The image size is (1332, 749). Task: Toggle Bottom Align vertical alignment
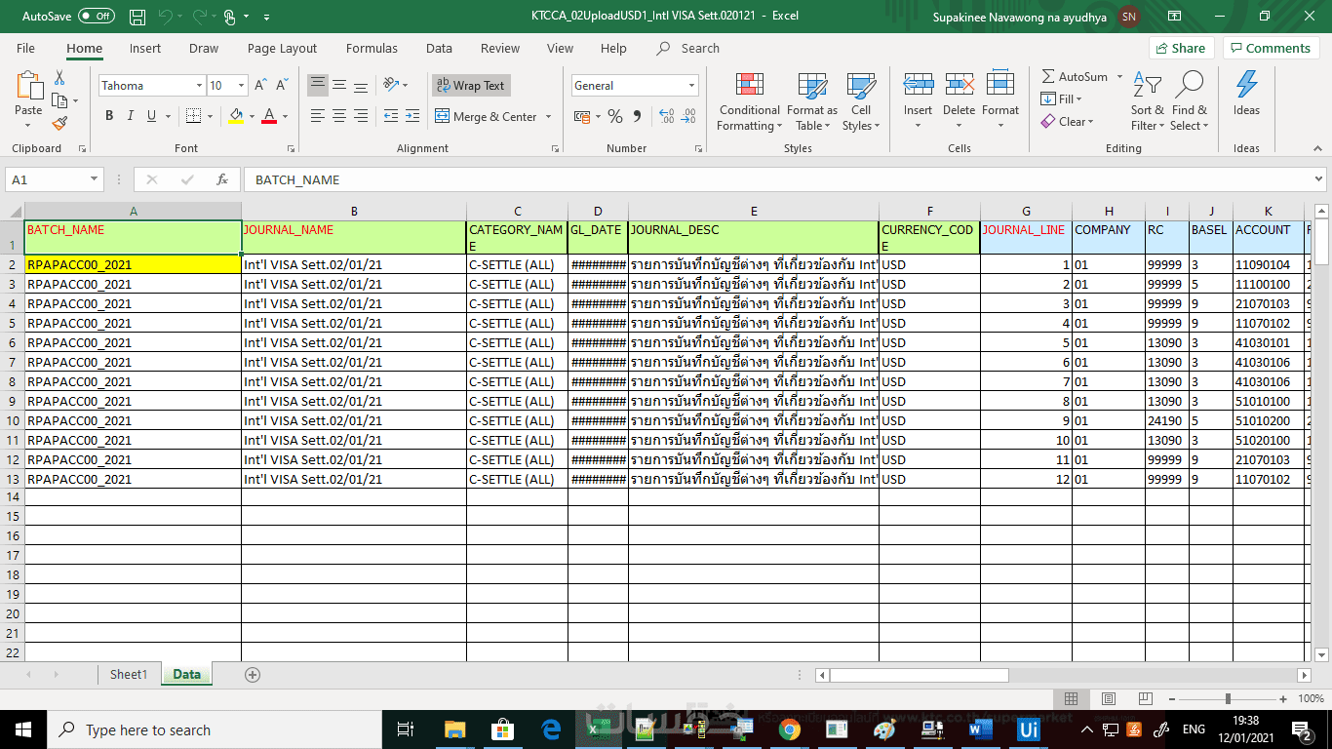[361, 85]
